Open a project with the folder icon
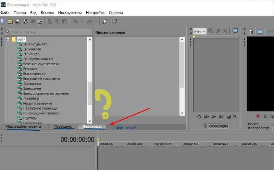The height and width of the screenshot is (170, 274). (10, 21)
